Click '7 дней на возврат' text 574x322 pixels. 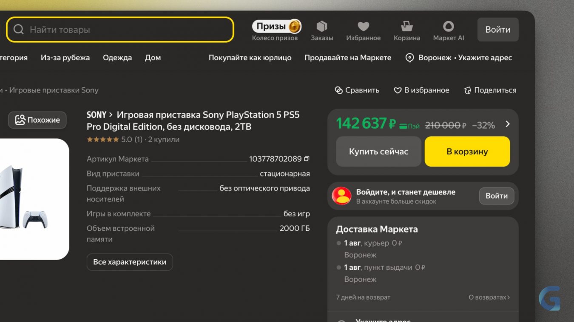pyautogui.click(x=363, y=297)
